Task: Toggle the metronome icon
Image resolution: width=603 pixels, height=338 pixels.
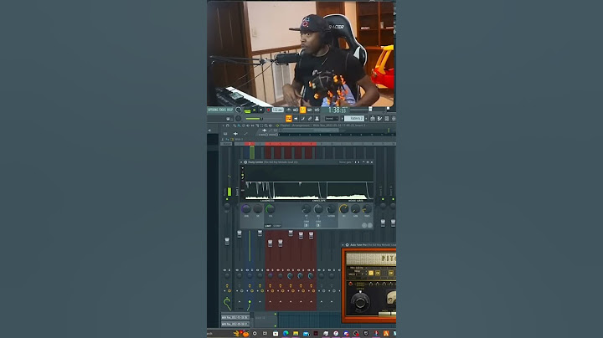Action: coord(289,110)
